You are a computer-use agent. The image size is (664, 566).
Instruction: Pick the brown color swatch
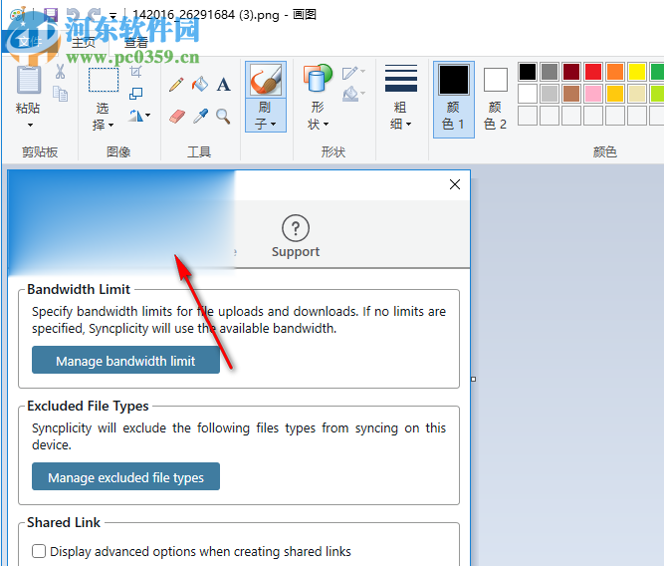[571, 94]
